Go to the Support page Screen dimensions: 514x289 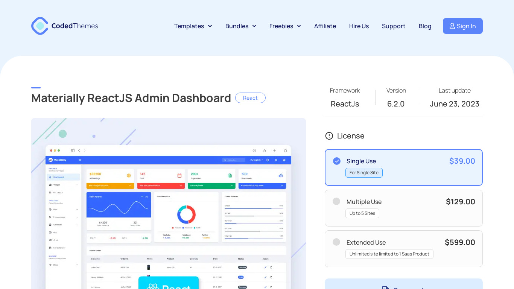[394, 26]
